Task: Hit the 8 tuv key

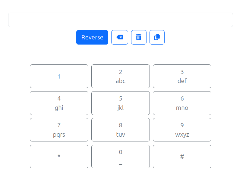Action: coord(121,130)
